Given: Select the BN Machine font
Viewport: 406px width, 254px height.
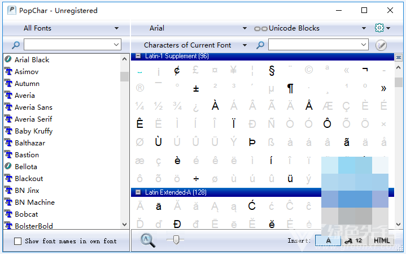Looking at the screenshot, I should (x=34, y=203).
